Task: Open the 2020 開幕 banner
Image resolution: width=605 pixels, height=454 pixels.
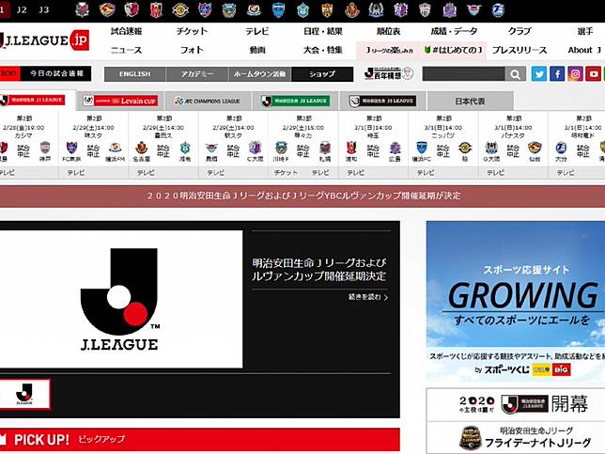Action: click(516, 404)
